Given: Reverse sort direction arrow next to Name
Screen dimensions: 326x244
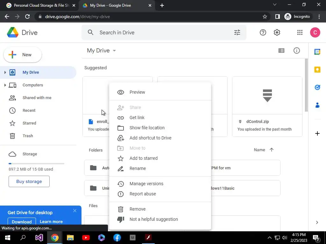Looking at the screenshot, I should click(x=272, y=150).
